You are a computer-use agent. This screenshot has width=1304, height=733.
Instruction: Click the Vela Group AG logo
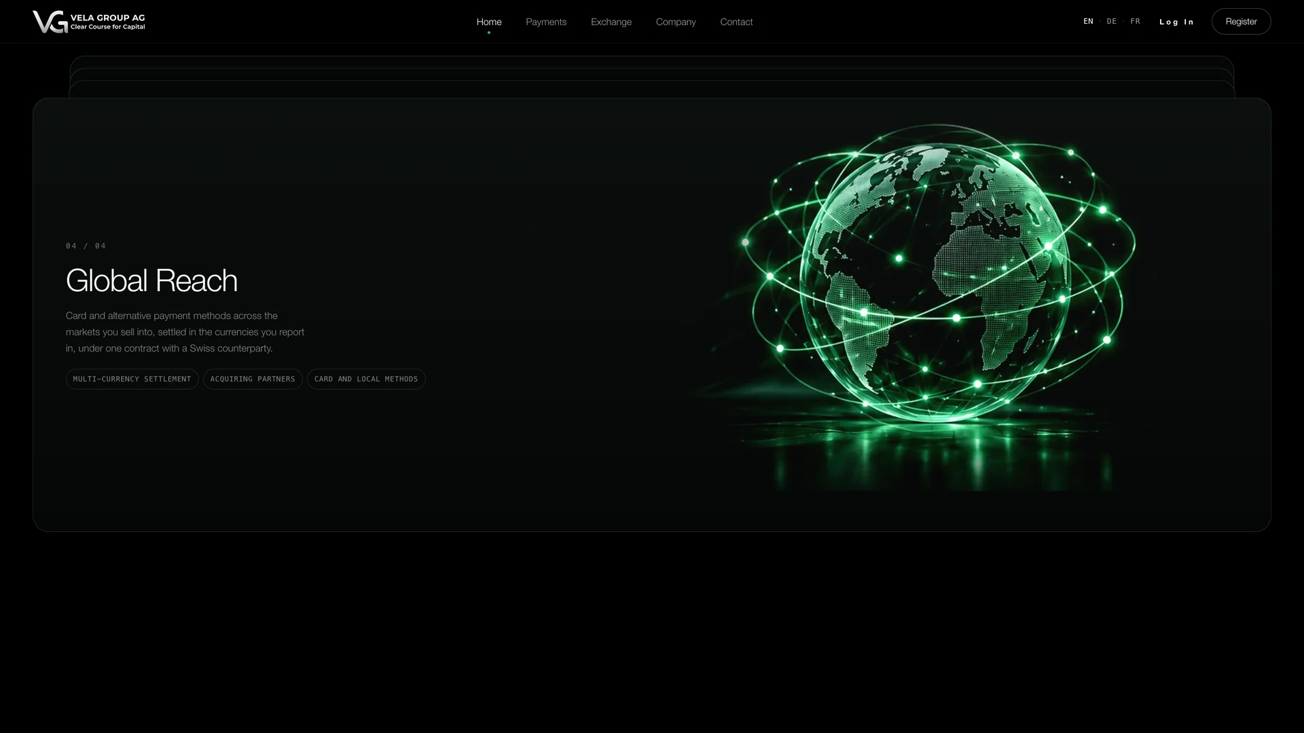(89, 22)
